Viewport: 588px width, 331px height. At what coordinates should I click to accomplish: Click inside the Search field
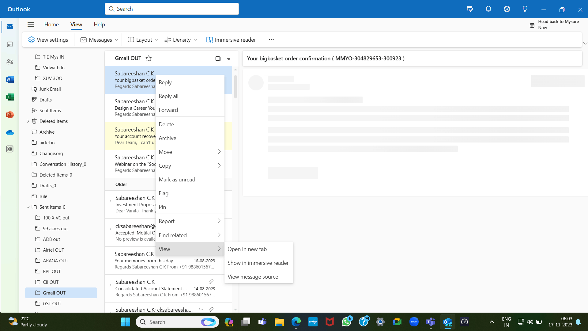tap(171, 9)
